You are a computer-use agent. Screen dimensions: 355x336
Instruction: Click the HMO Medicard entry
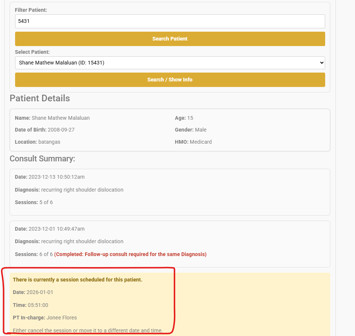tap(193, 142)
